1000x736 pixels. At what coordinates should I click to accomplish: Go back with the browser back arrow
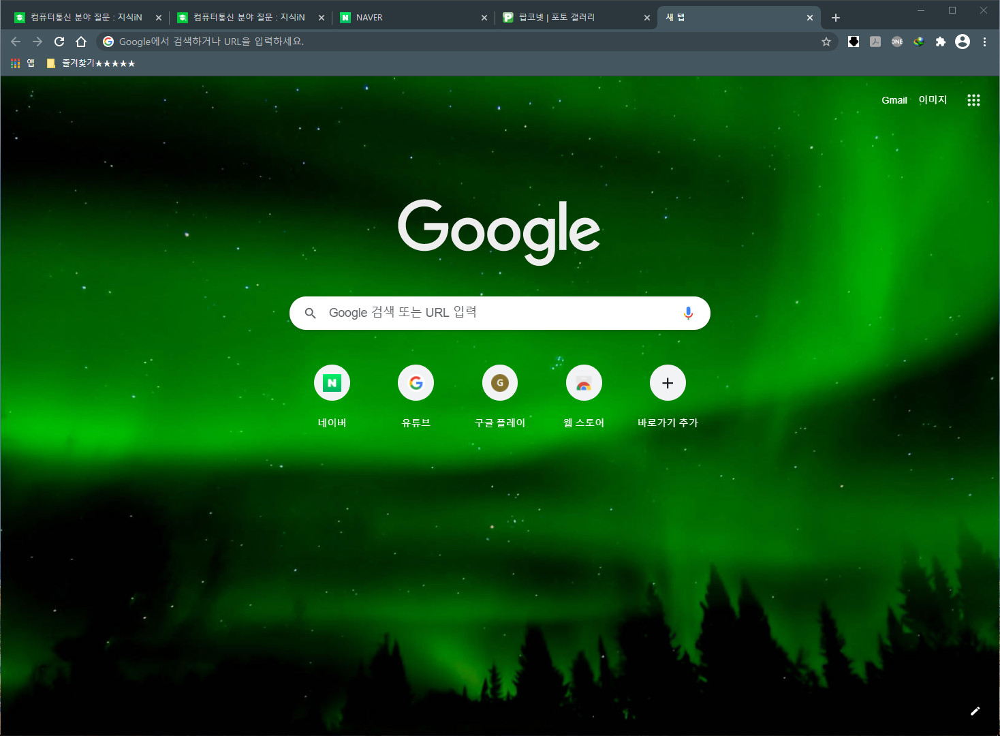[16, 42]
